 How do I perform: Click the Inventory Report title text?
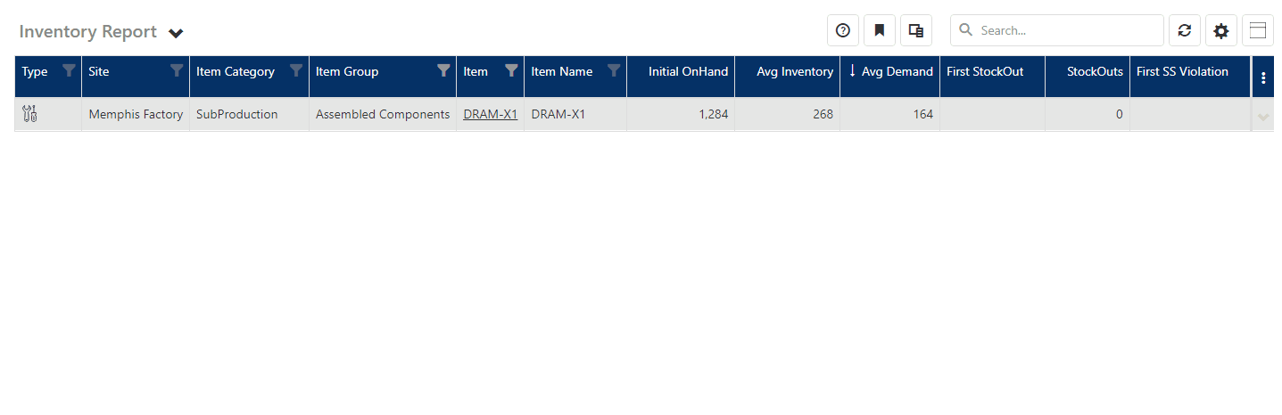[87, 32]
